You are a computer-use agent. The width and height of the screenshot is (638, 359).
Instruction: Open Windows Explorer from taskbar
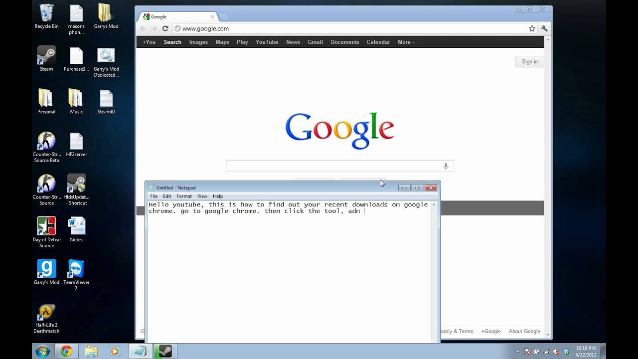pos(91,352)
